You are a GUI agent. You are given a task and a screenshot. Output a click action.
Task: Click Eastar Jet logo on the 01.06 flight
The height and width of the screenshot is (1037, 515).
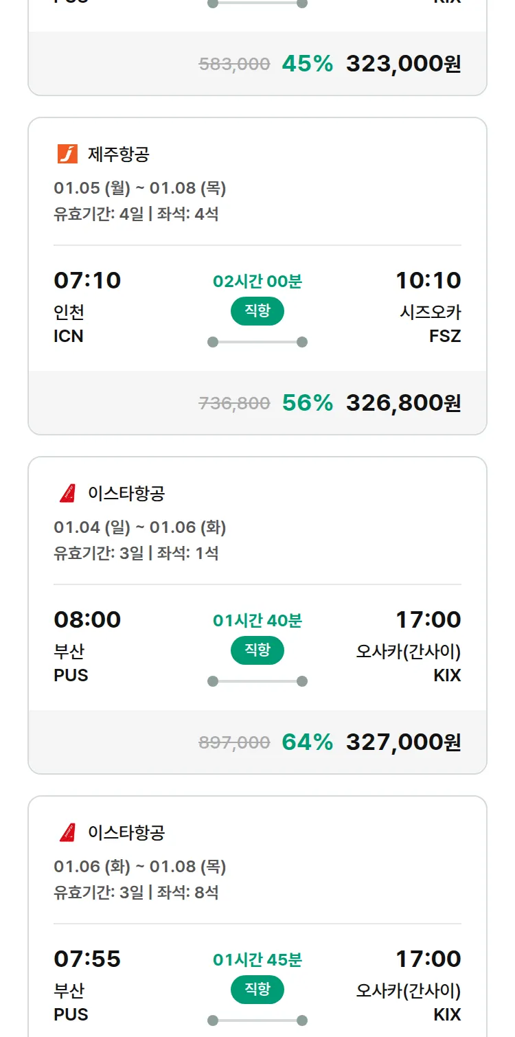click(67, 832)
